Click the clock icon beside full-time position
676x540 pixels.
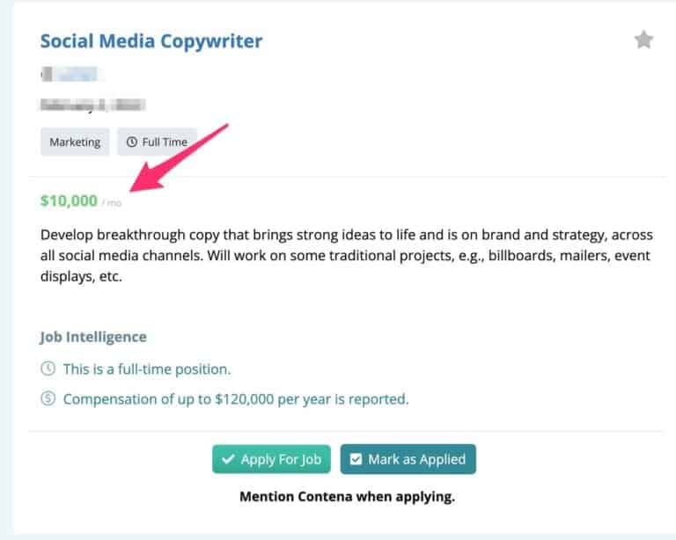tap(48, 369)
